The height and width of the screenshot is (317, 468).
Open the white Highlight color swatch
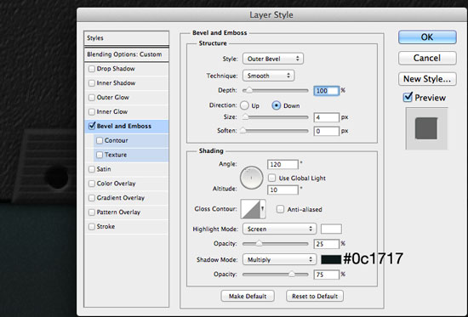[x=331, y=229]
